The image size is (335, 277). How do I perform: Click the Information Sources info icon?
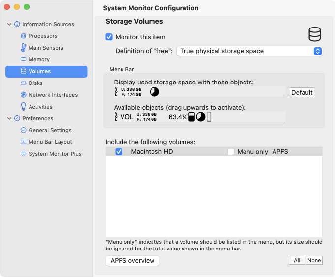click(x=17, y=24)
